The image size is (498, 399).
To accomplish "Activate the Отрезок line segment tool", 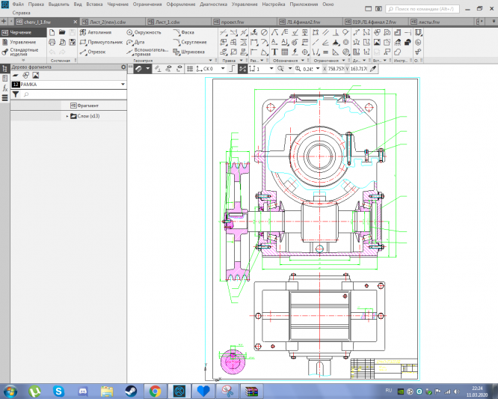I will tap(95, 52).
